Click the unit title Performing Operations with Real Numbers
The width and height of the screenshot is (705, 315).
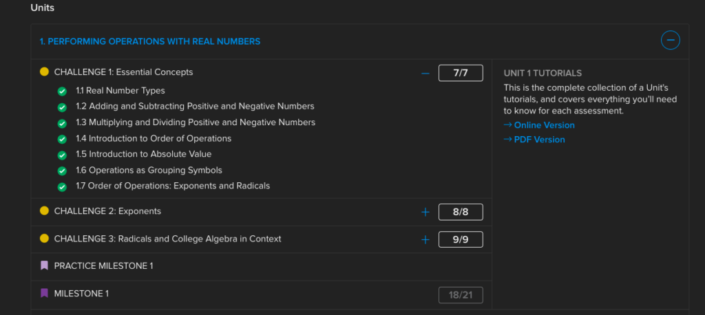[x=149, y=41]
